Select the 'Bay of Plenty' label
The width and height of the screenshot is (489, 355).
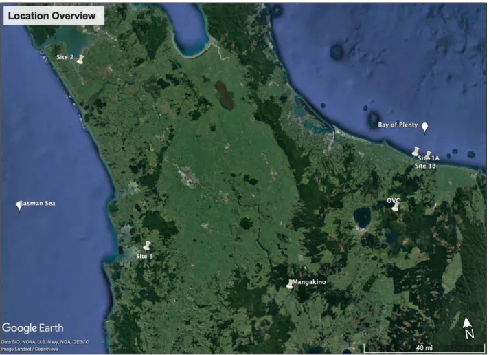click(x=398, y=125)
